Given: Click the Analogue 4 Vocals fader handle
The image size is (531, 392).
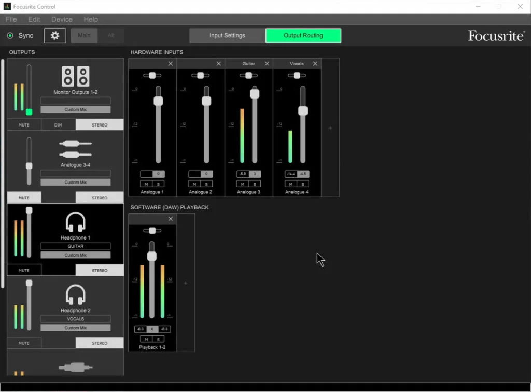Looking at the screenshot, I should pyautogui.click(x=303, y=110).
